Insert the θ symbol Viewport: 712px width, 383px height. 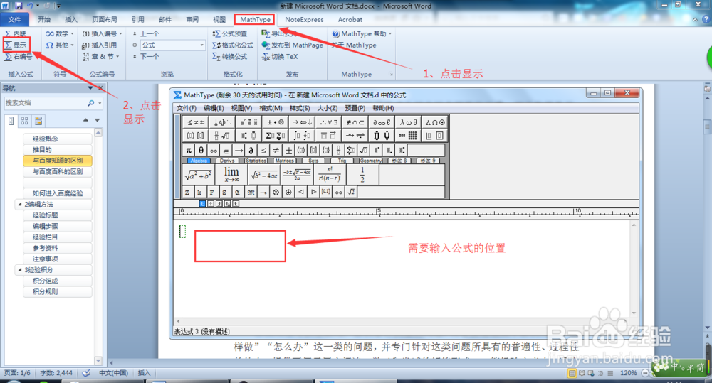point(201,150)
